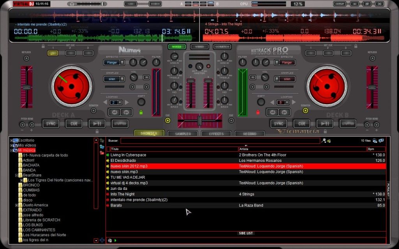The width and height of the screenshot is (399, 249).
Task: Open the Deck B loop length dropdown
Action: (x=287, y=102)
